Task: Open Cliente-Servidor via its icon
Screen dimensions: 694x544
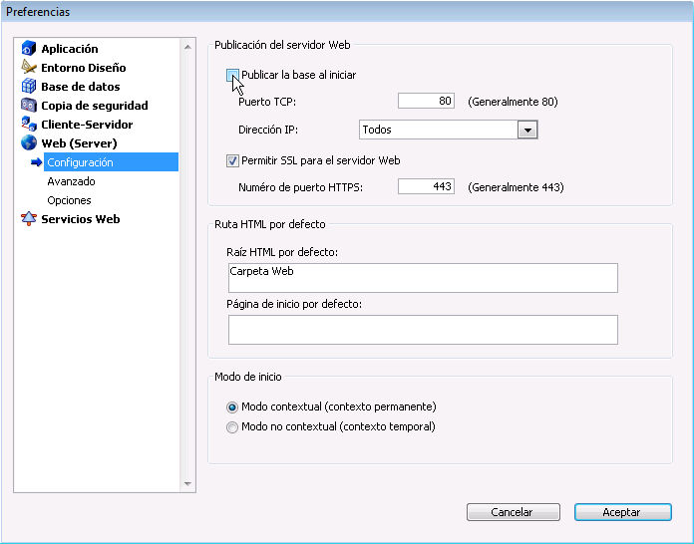Action: pos(29,125)
